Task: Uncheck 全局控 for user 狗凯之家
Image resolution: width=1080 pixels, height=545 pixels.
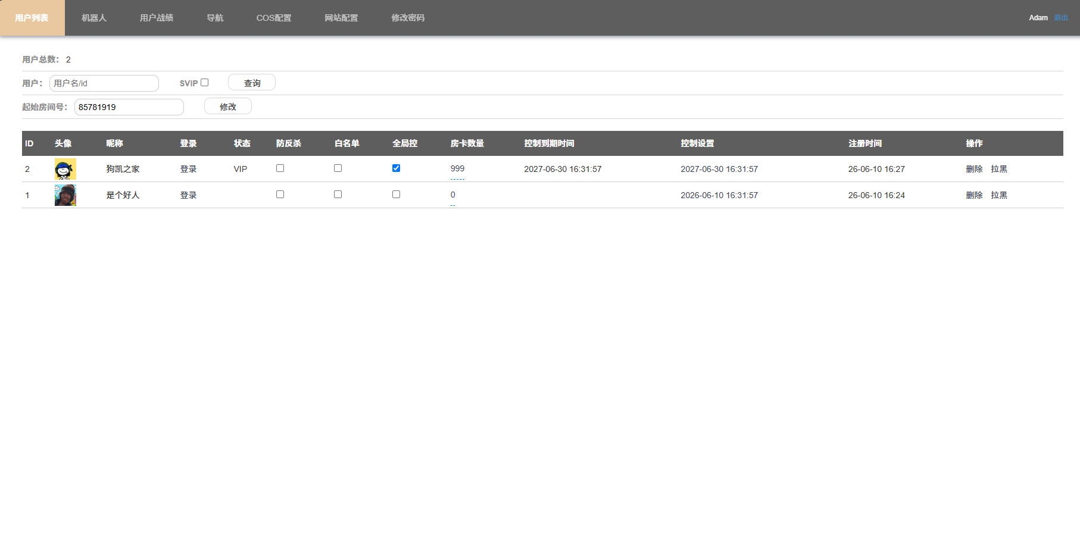Action: [x=396, y=168]
